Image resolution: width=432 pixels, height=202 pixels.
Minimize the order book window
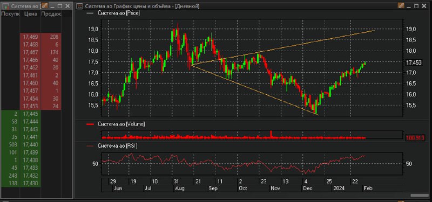tap(53, 6)
